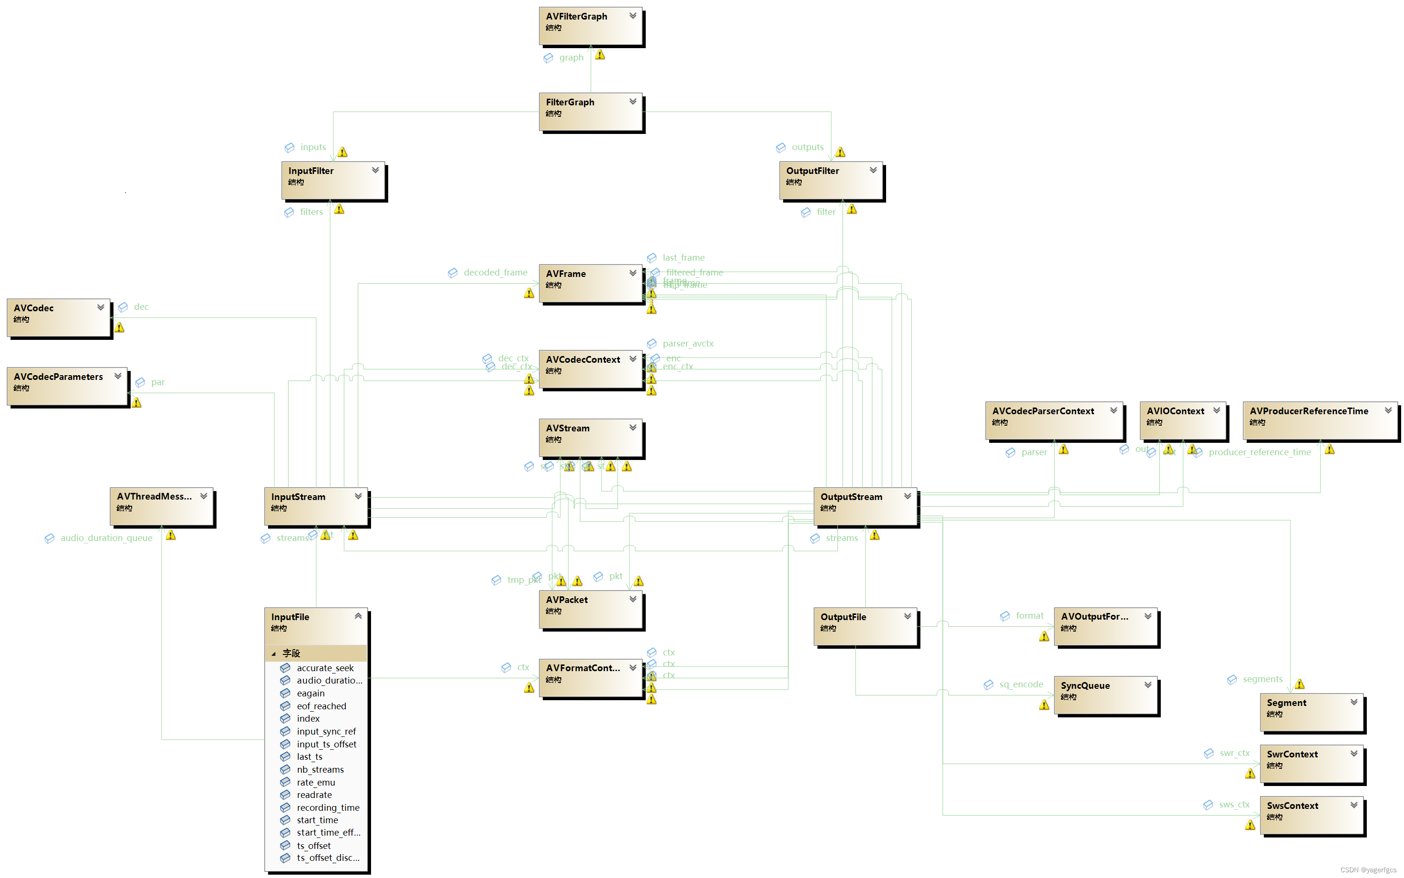Select the eagain field icon

pyautogui.click(x=285, y=694)
